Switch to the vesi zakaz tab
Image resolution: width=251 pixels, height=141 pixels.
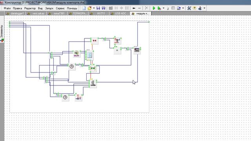pos(36,14)
